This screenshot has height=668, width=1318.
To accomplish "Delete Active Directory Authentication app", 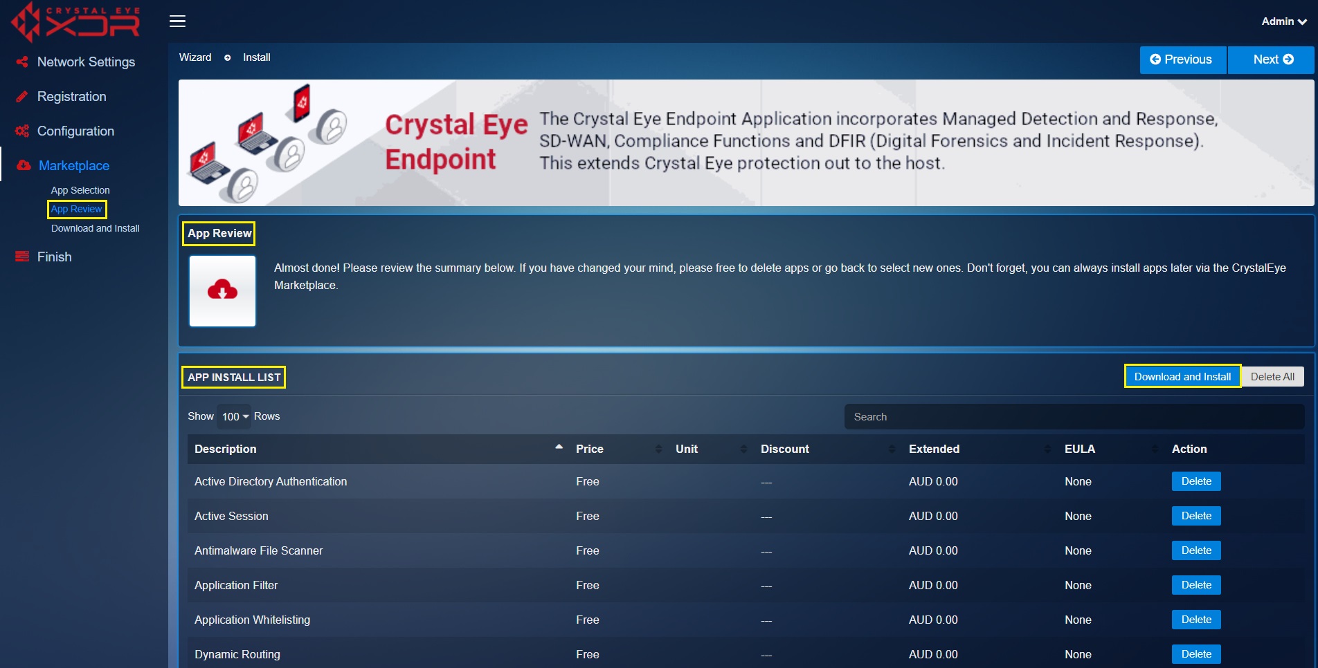I will click(1195, 481).
